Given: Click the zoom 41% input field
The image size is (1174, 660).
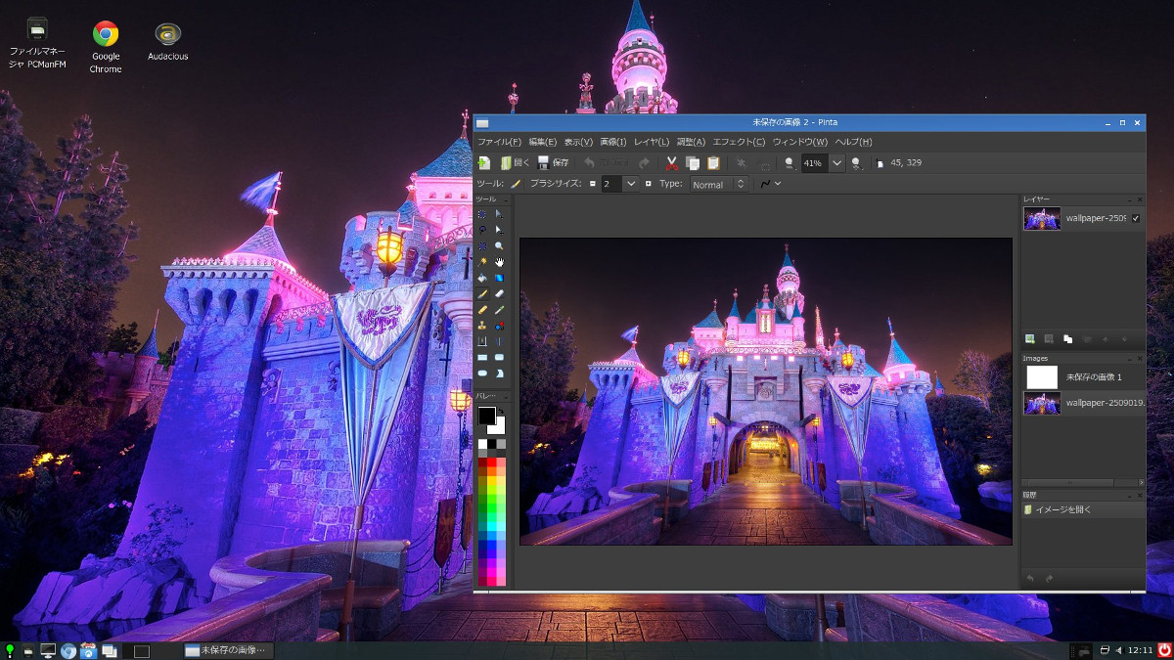Looking at the screenshot, I should pos(814,163).
